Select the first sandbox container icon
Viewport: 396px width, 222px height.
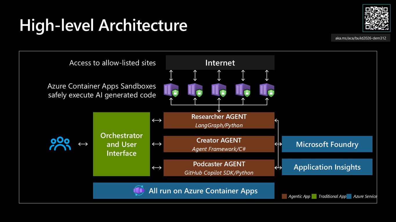[x=171, y=90]
